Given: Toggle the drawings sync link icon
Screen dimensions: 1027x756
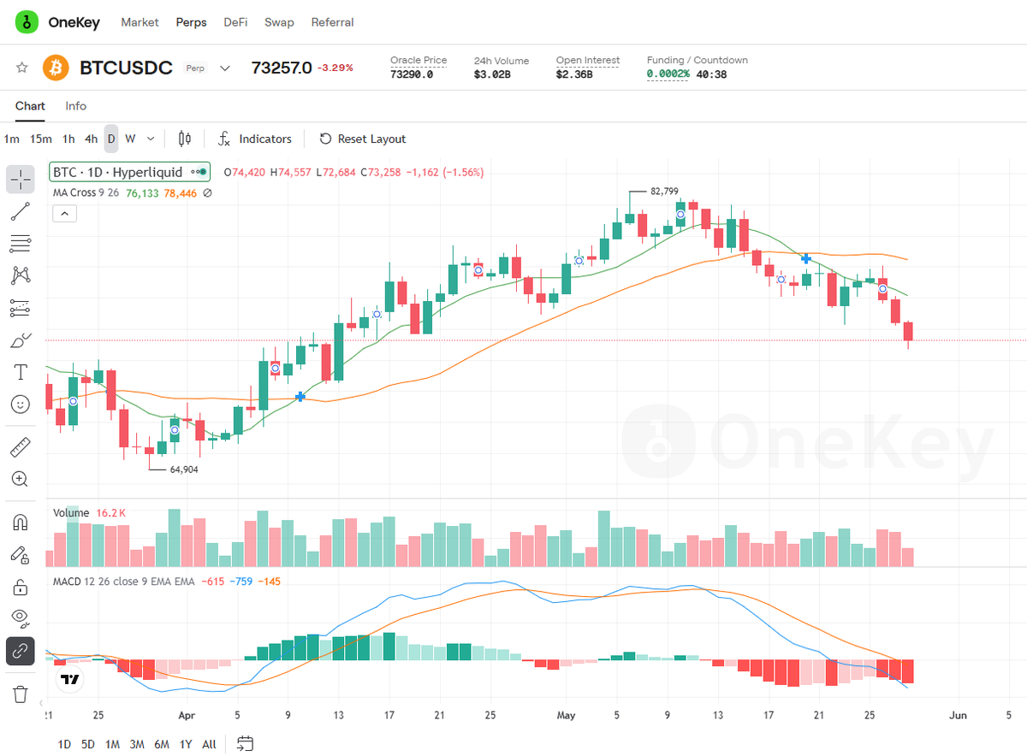Looking at the screenshot, I should [21, 651].
